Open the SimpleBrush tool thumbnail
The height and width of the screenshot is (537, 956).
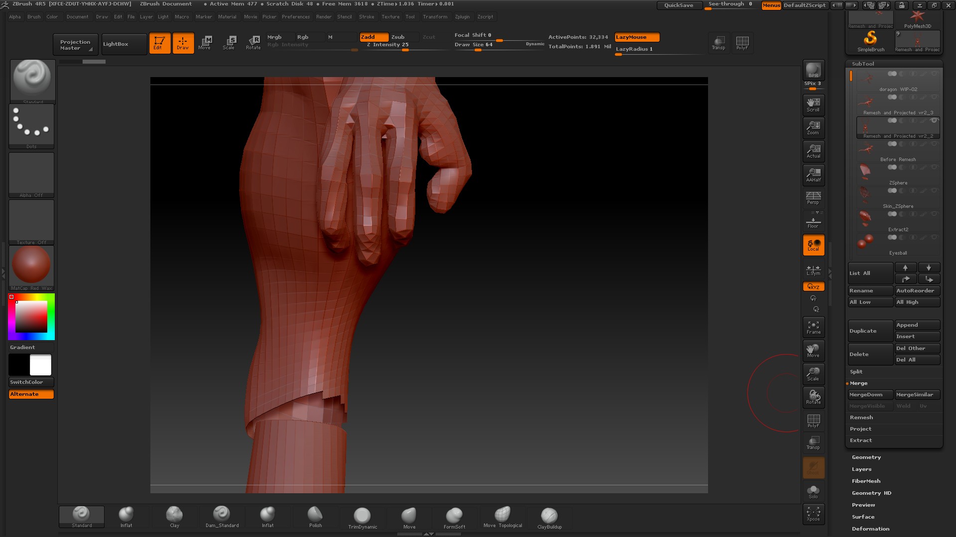870,41
